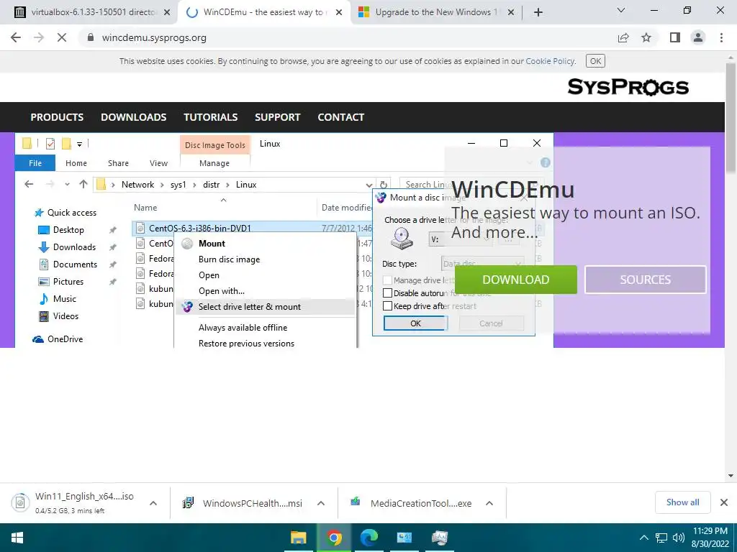This screenshot has width=737, height=552.
Task: Click the SysProgs logo
Action: tap(628, 87)
